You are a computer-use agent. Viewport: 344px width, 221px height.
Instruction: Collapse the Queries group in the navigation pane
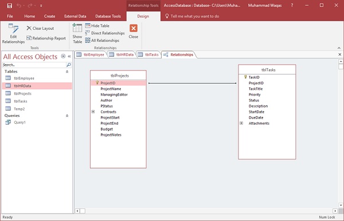tap(67, 116)
